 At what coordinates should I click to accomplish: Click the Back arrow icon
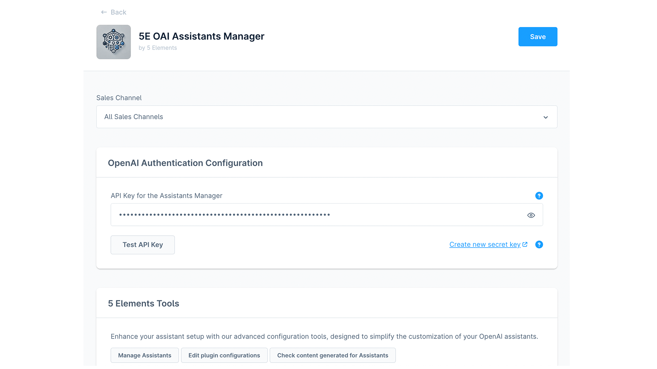104,12
